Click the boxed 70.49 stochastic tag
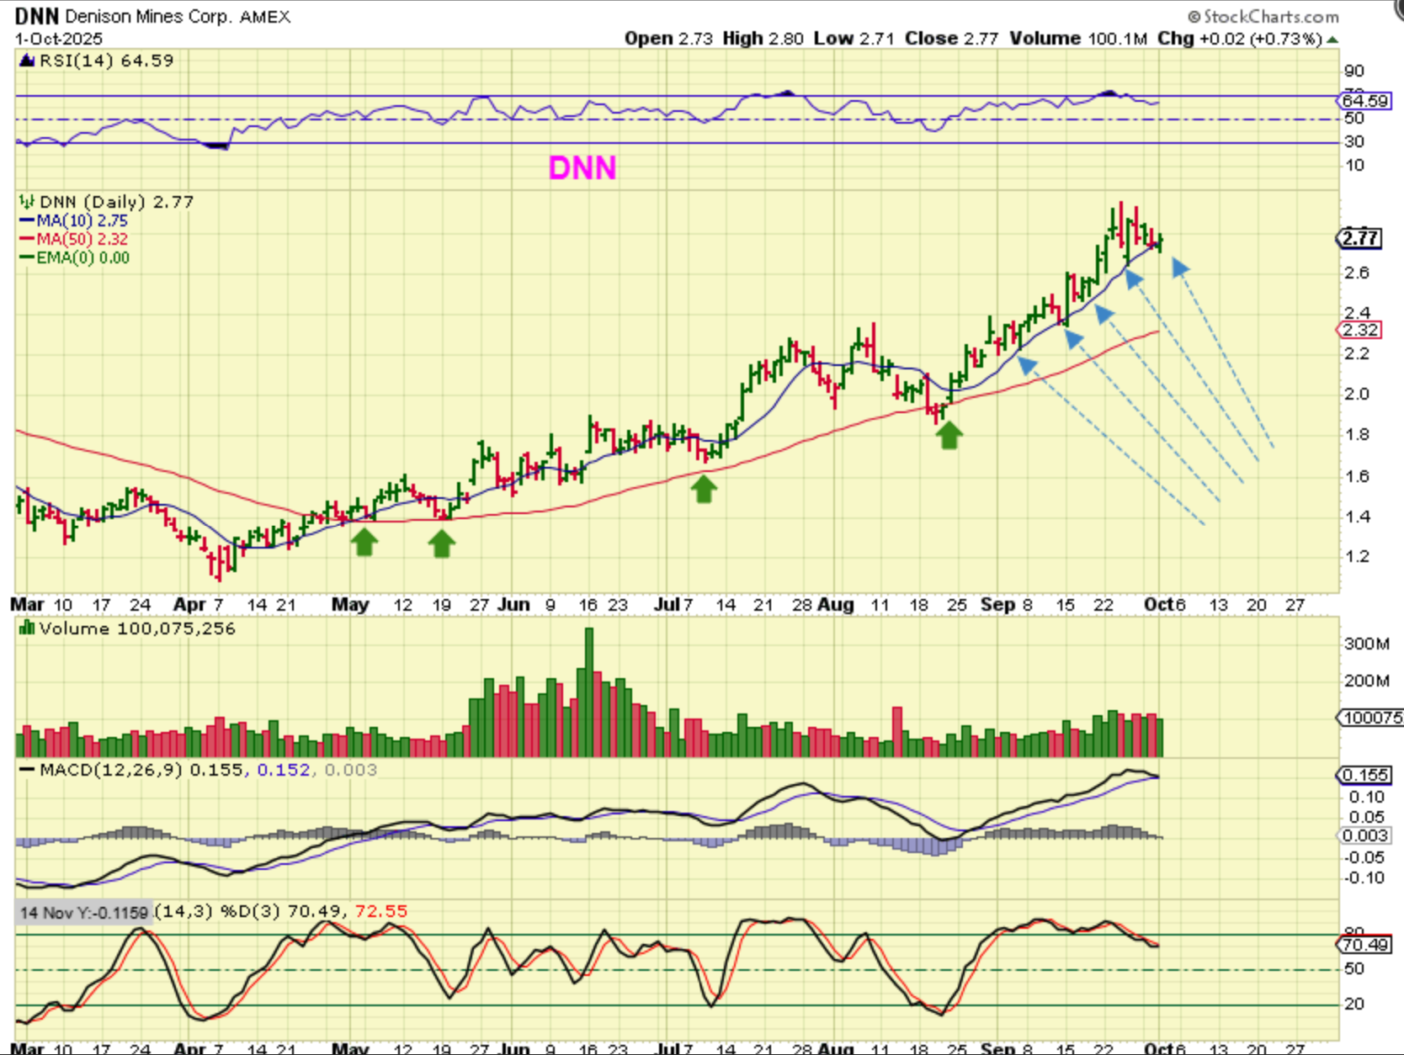 tap(1364, 945)
